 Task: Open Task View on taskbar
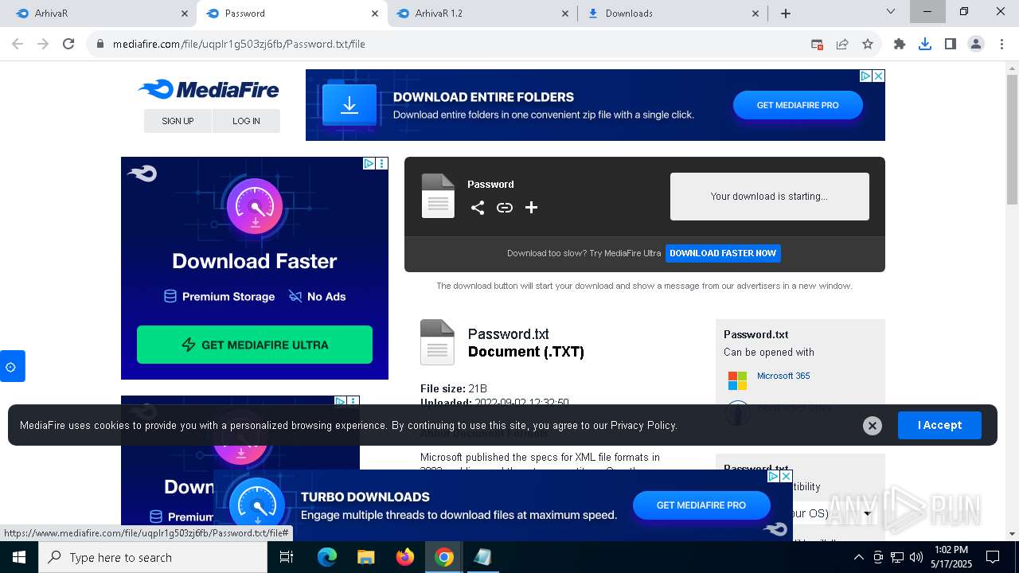tap(287, 557)
